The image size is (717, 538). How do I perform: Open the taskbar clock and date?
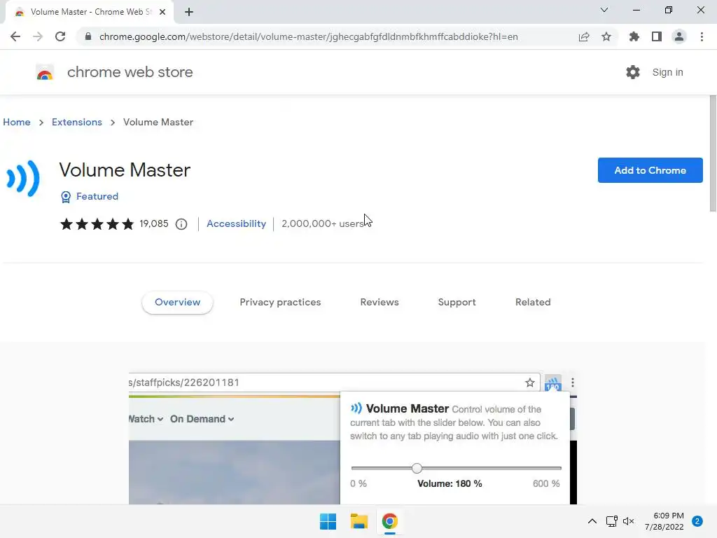click(x=664, y=521)
